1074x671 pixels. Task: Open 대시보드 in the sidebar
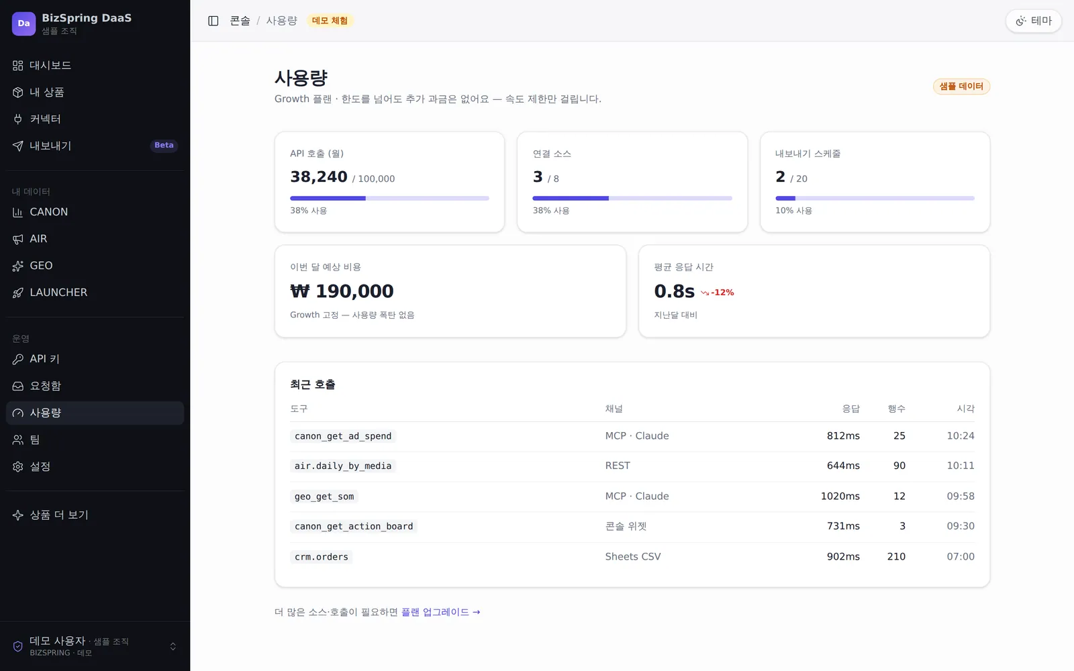point(95,65)
